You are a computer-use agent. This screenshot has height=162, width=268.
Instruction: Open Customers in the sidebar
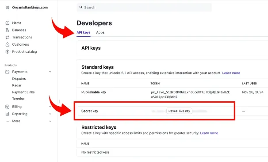click(20, 44)
